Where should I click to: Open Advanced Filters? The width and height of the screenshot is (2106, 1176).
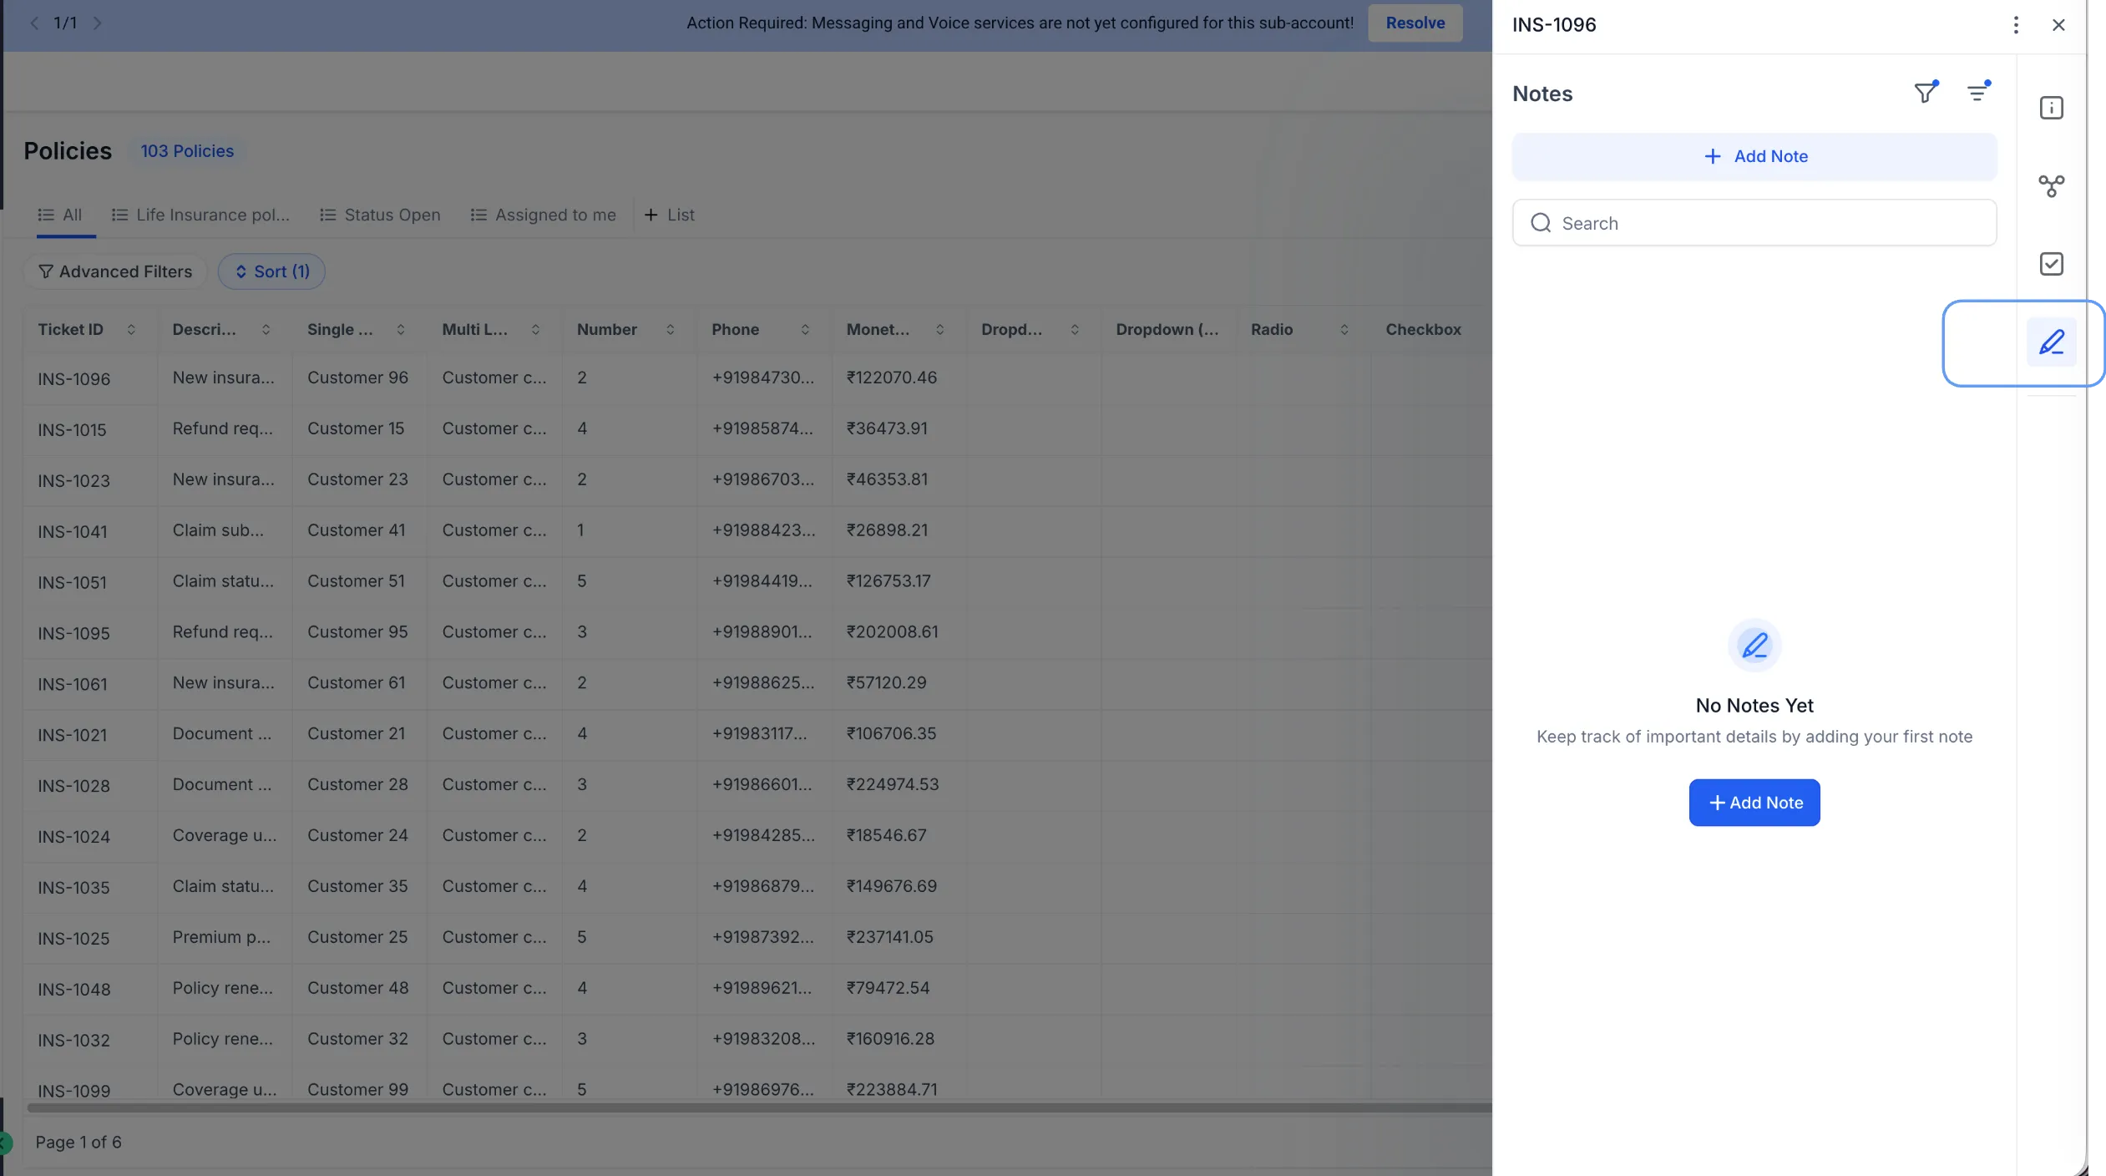115,271
